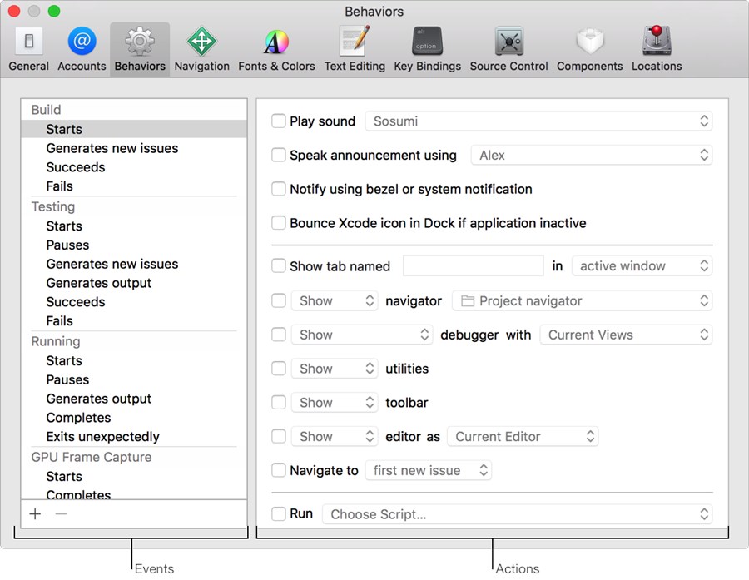Enable the Run script checkbox
The width and height of the screenshot is (749, 580).
pos(279,513)
